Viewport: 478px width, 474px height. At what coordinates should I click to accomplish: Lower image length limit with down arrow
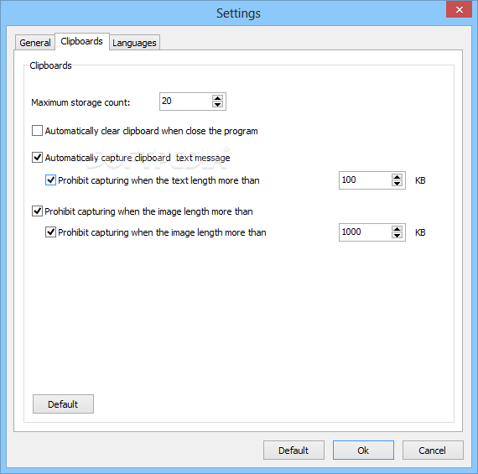(397, 236)
